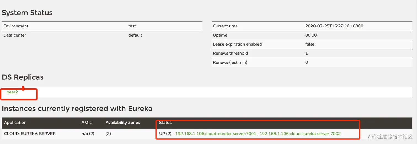The width and height of the screenshot is (417, 144).
Task: Click the CLOUD-EUREKA-SERVER application name
Action: click(x=30, y=134)
